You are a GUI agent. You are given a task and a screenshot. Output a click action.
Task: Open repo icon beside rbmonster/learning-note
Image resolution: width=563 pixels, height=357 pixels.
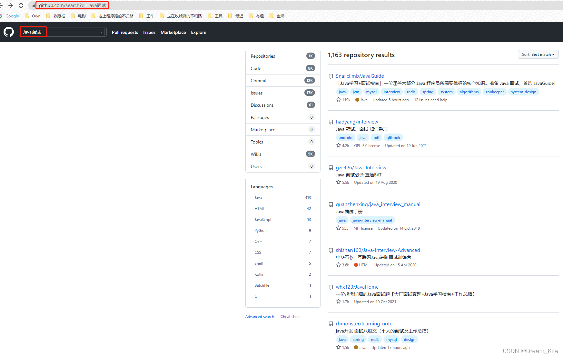pos(331,324)
